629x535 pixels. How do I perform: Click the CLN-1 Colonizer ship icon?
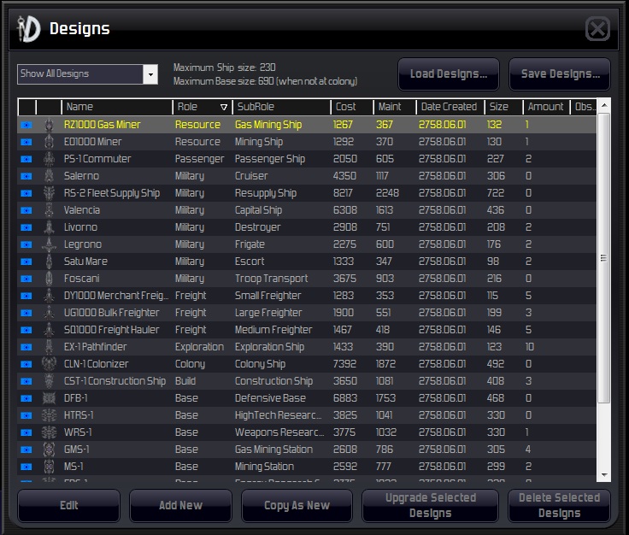pyautogui.click(x=49, y=364)
